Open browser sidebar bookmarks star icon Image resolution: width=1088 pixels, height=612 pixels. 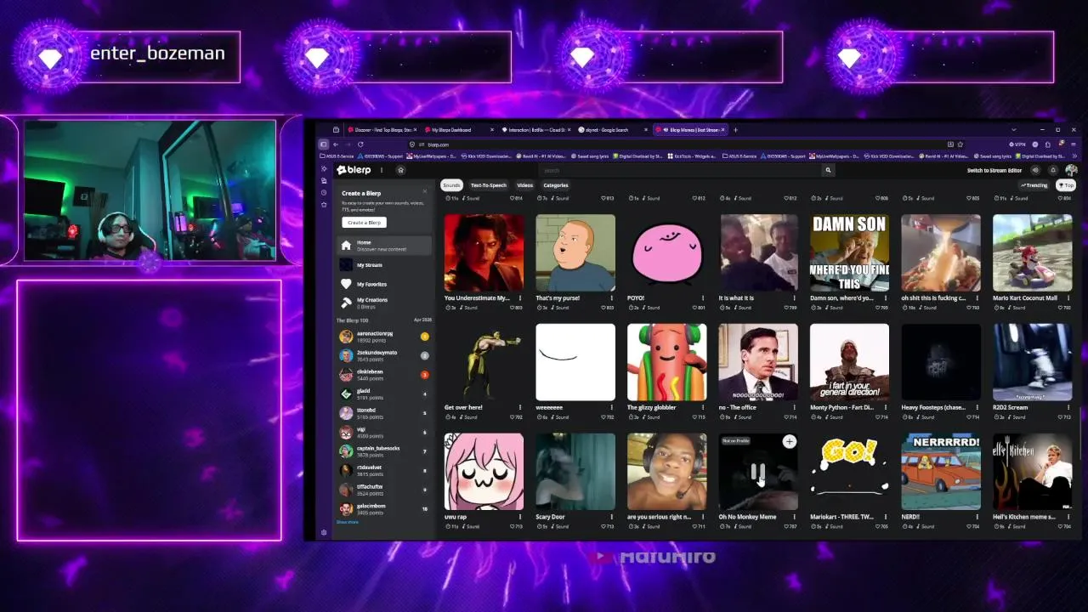tap(324, 204)
